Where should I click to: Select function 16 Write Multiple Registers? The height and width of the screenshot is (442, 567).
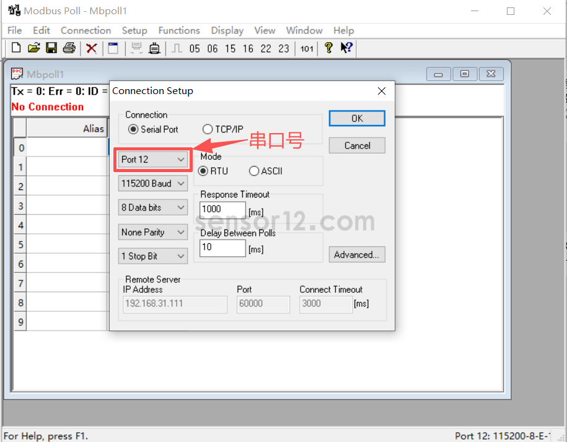click(x=248, y=48)
